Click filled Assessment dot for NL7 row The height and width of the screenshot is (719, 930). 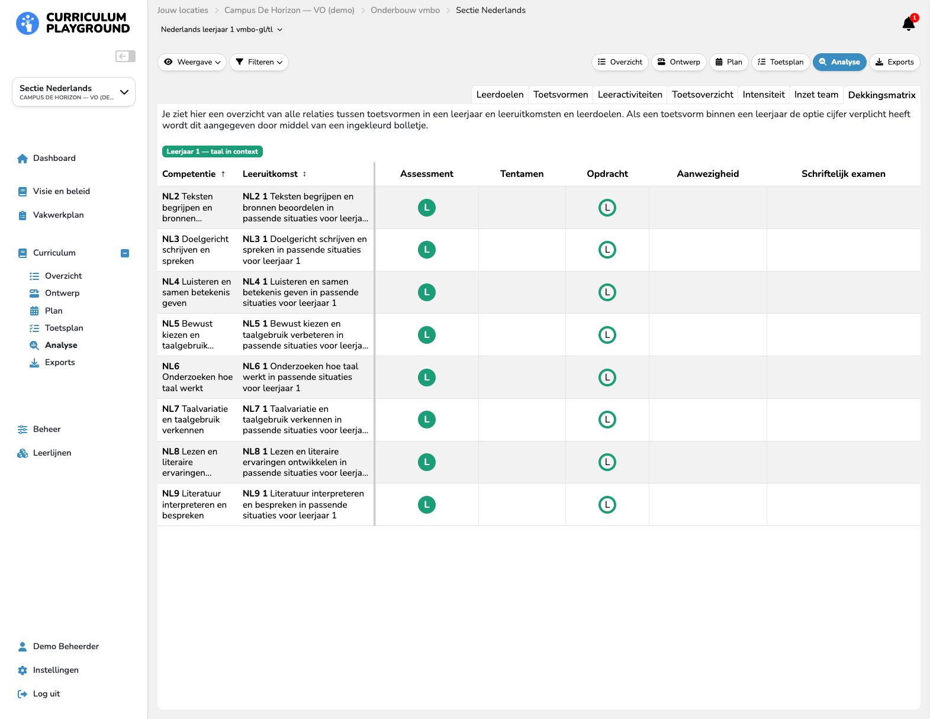(427, 420)
